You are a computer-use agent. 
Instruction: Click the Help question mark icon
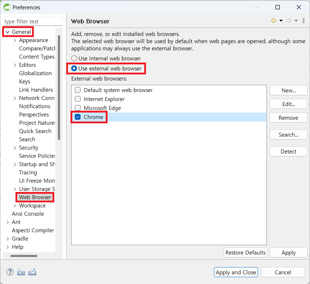10,272
